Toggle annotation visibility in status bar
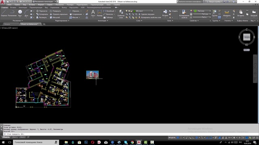 pyautogui.click(x=220, y=138)
